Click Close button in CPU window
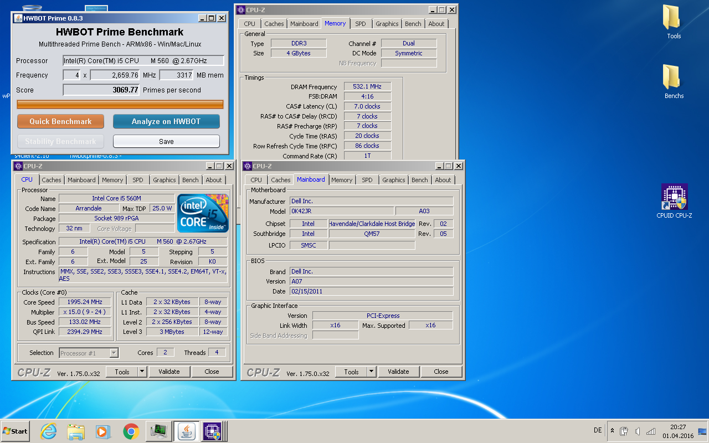The height and width of the screenshot is (443, 709). point(212,372)
